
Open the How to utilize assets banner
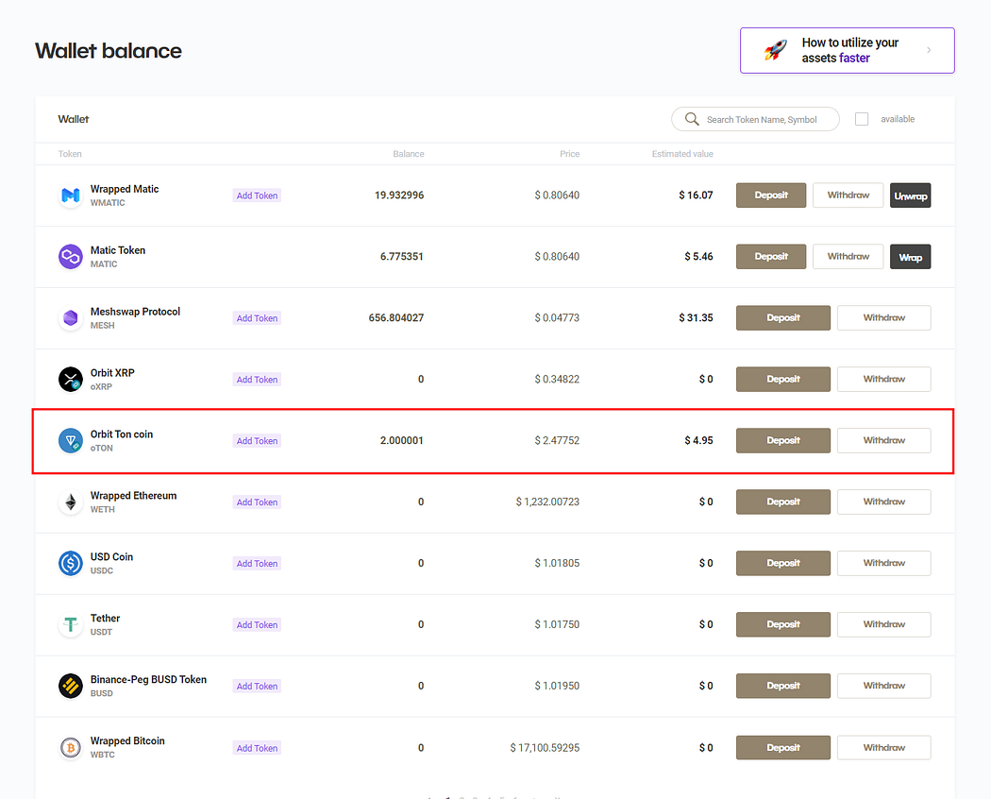[847, 50]
